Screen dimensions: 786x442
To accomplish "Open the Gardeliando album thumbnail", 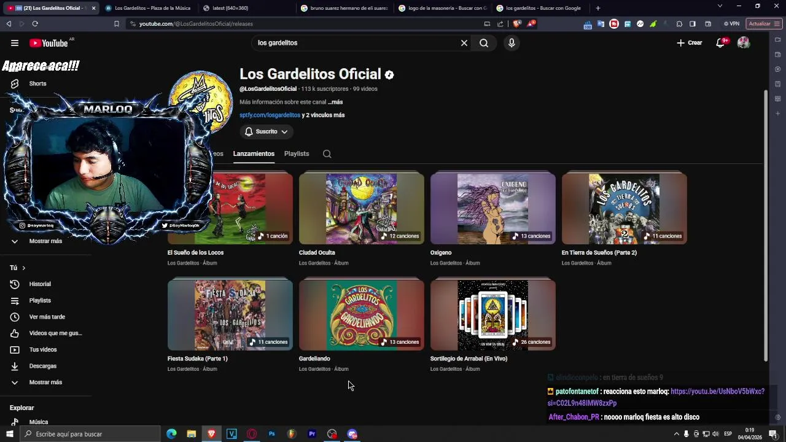I will tap(362, 316).
